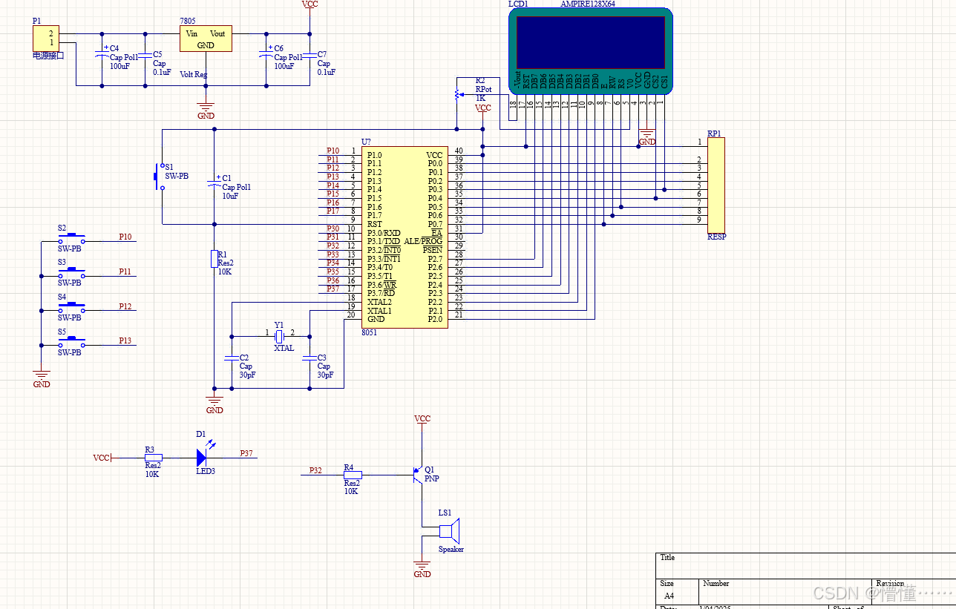Screen dimensions: 956x609
Task: Select the Q1 PNP transistor symbol
Action: pyautogui.click(x=418, y=475)
